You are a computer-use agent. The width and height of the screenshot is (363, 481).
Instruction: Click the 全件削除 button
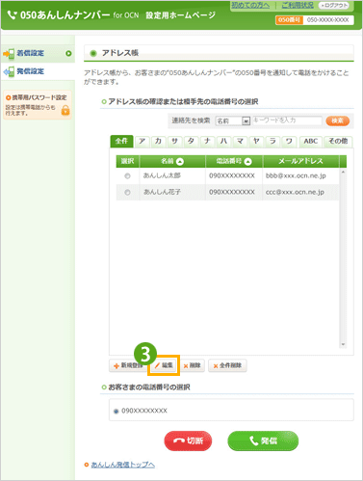coord(227,365)
